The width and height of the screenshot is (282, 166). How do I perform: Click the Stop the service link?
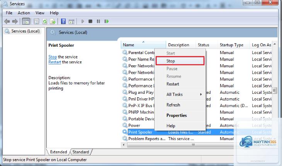pyautogui.click(x=53, y=57)
